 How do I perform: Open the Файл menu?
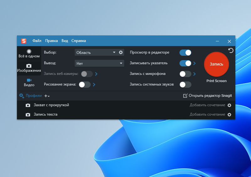(x=37, y=41)
